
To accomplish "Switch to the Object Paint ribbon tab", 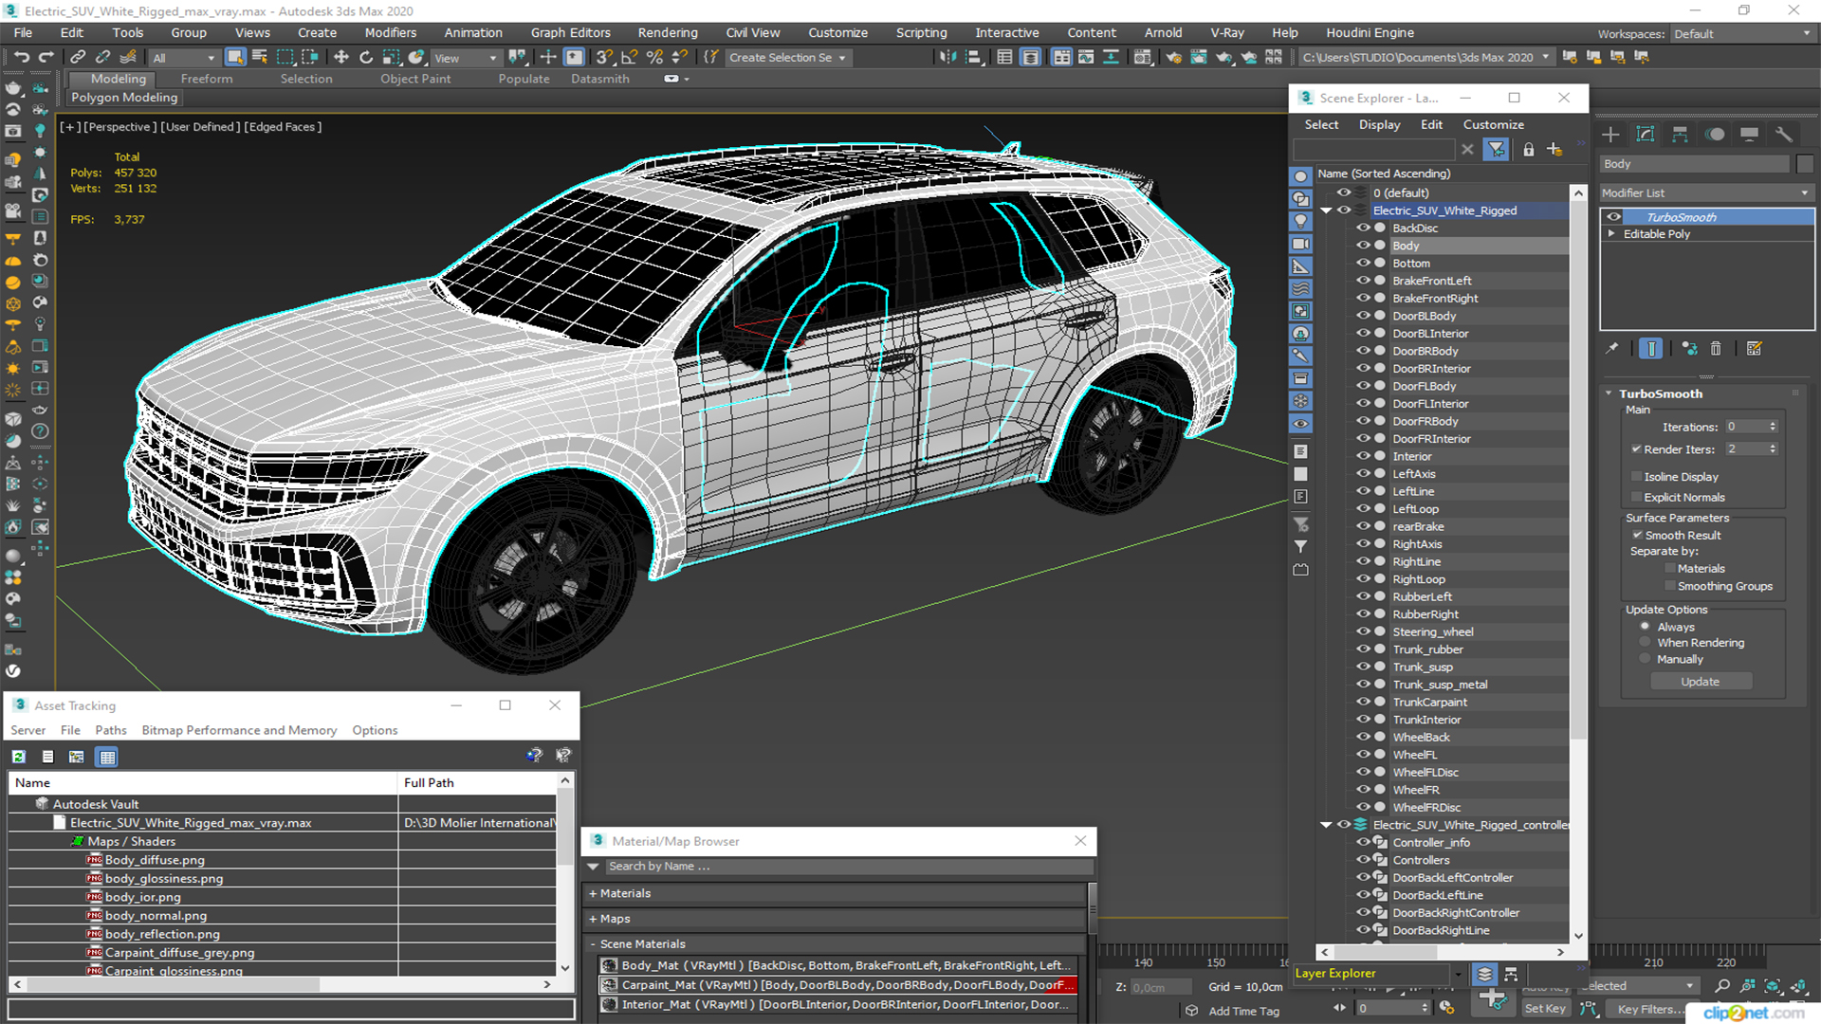I will point(415,79).
